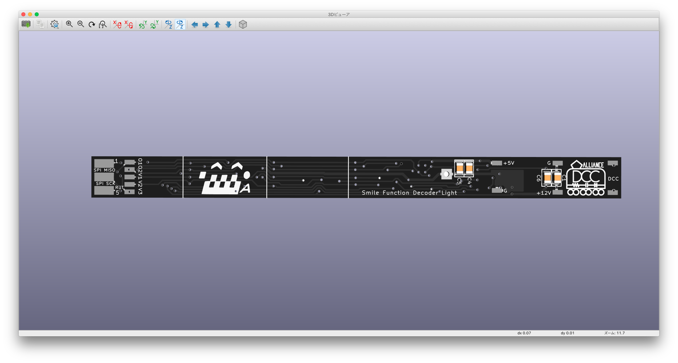Click the Reload board icon
The image size is (678, 363).
click(x=26, y=24)
